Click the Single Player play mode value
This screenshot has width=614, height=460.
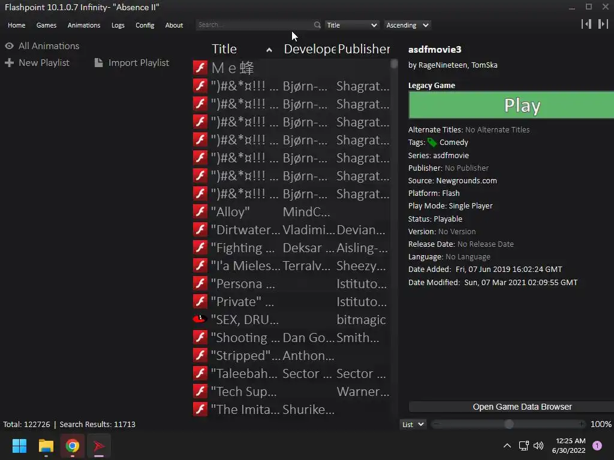coord(471,206)
